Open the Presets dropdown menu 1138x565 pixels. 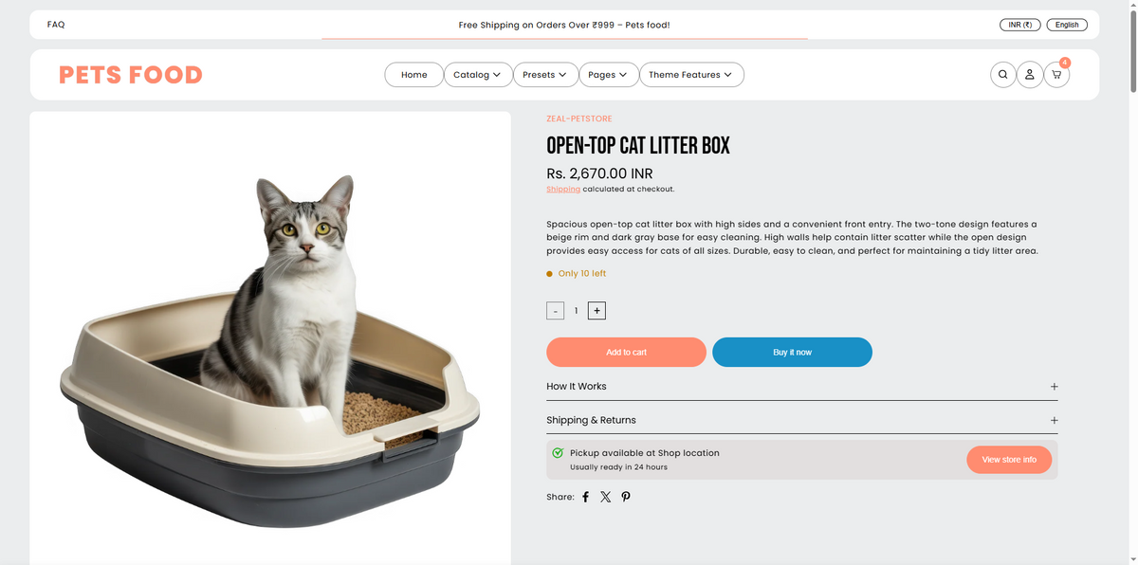point(545,75)
